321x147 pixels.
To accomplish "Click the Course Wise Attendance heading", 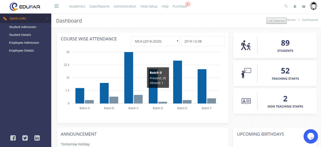I will click(89, 39).
